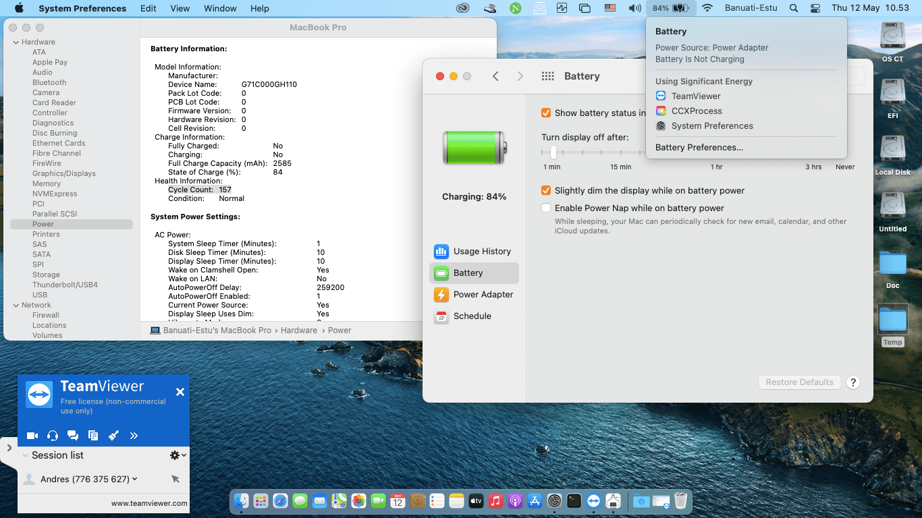Open the Window menu

(220, 8)
